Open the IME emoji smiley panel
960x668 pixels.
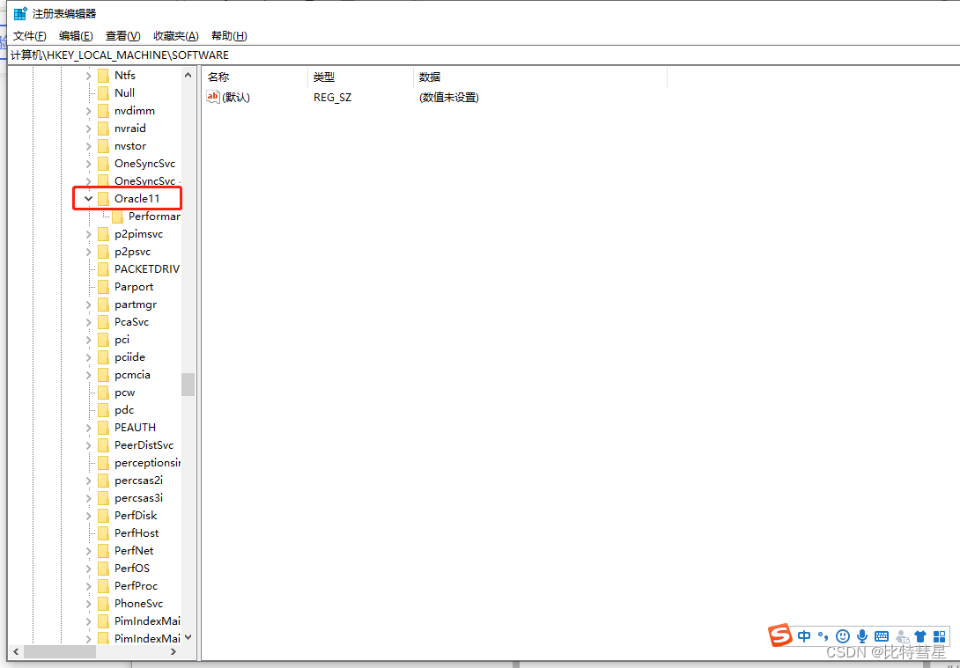coord(843,636)
